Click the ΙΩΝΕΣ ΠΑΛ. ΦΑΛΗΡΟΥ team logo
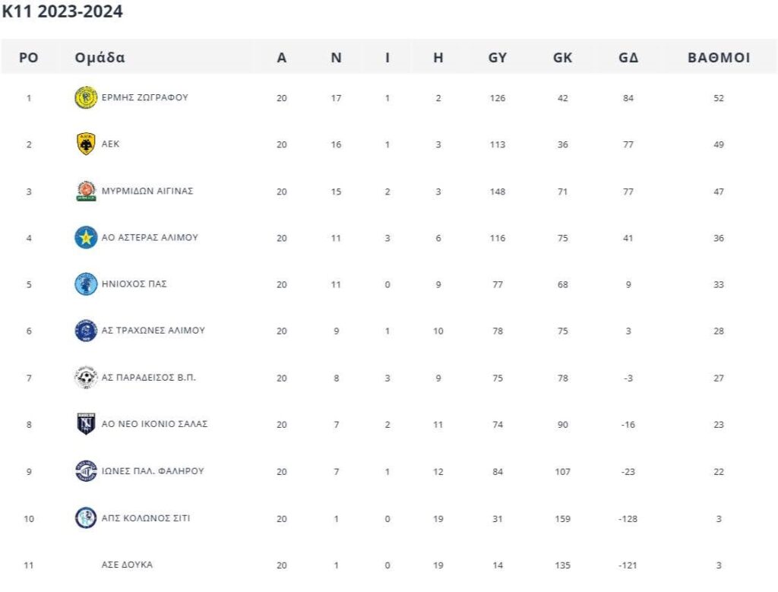The image size is (778, 592). [x=86, y=471]
